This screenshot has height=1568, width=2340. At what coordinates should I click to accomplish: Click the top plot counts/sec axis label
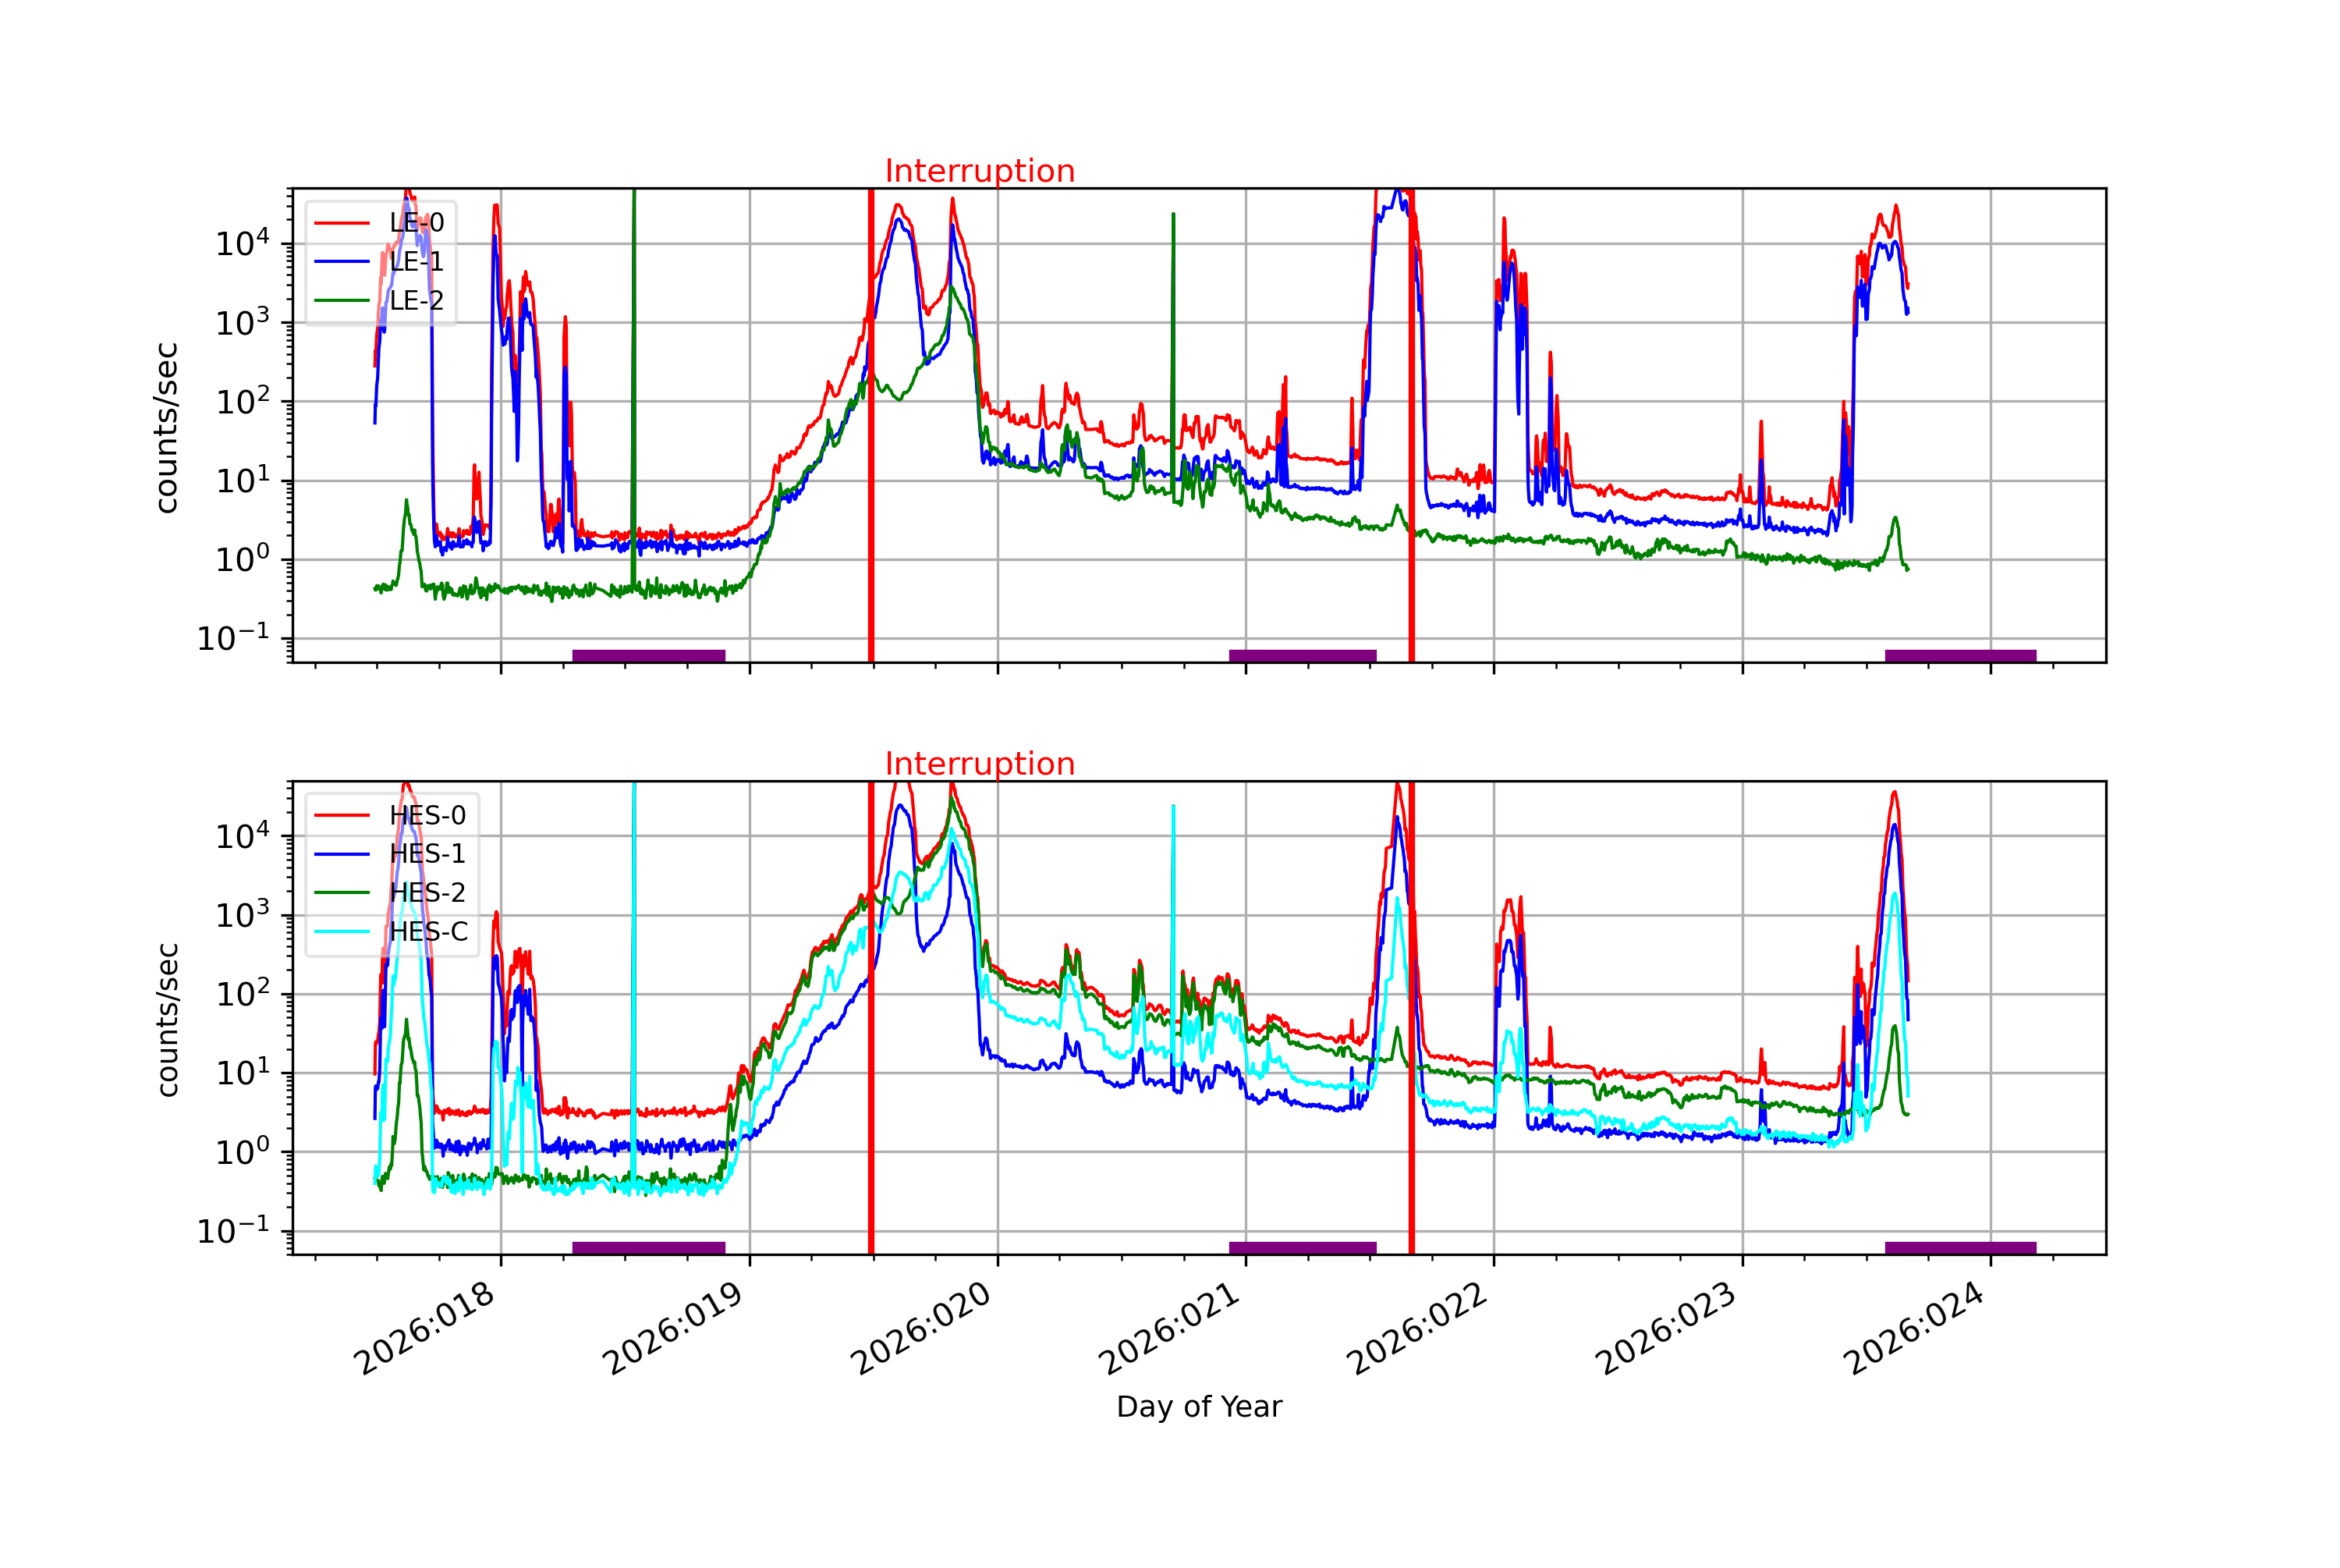[166, 427]
